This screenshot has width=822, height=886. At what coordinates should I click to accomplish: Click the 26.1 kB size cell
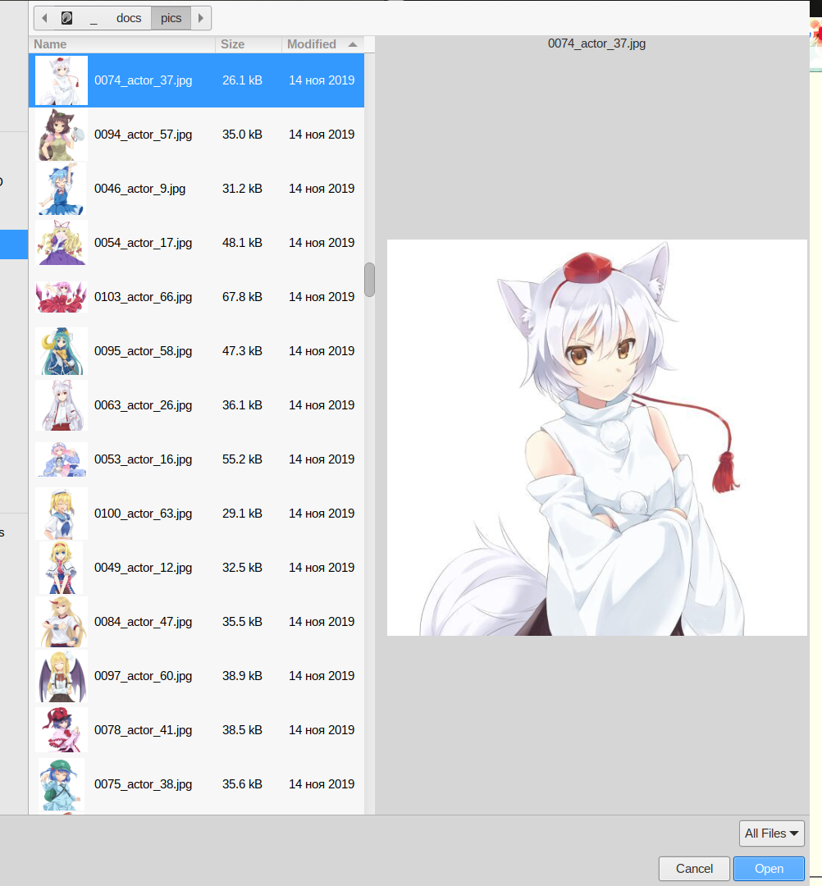[x=242, y=80]
